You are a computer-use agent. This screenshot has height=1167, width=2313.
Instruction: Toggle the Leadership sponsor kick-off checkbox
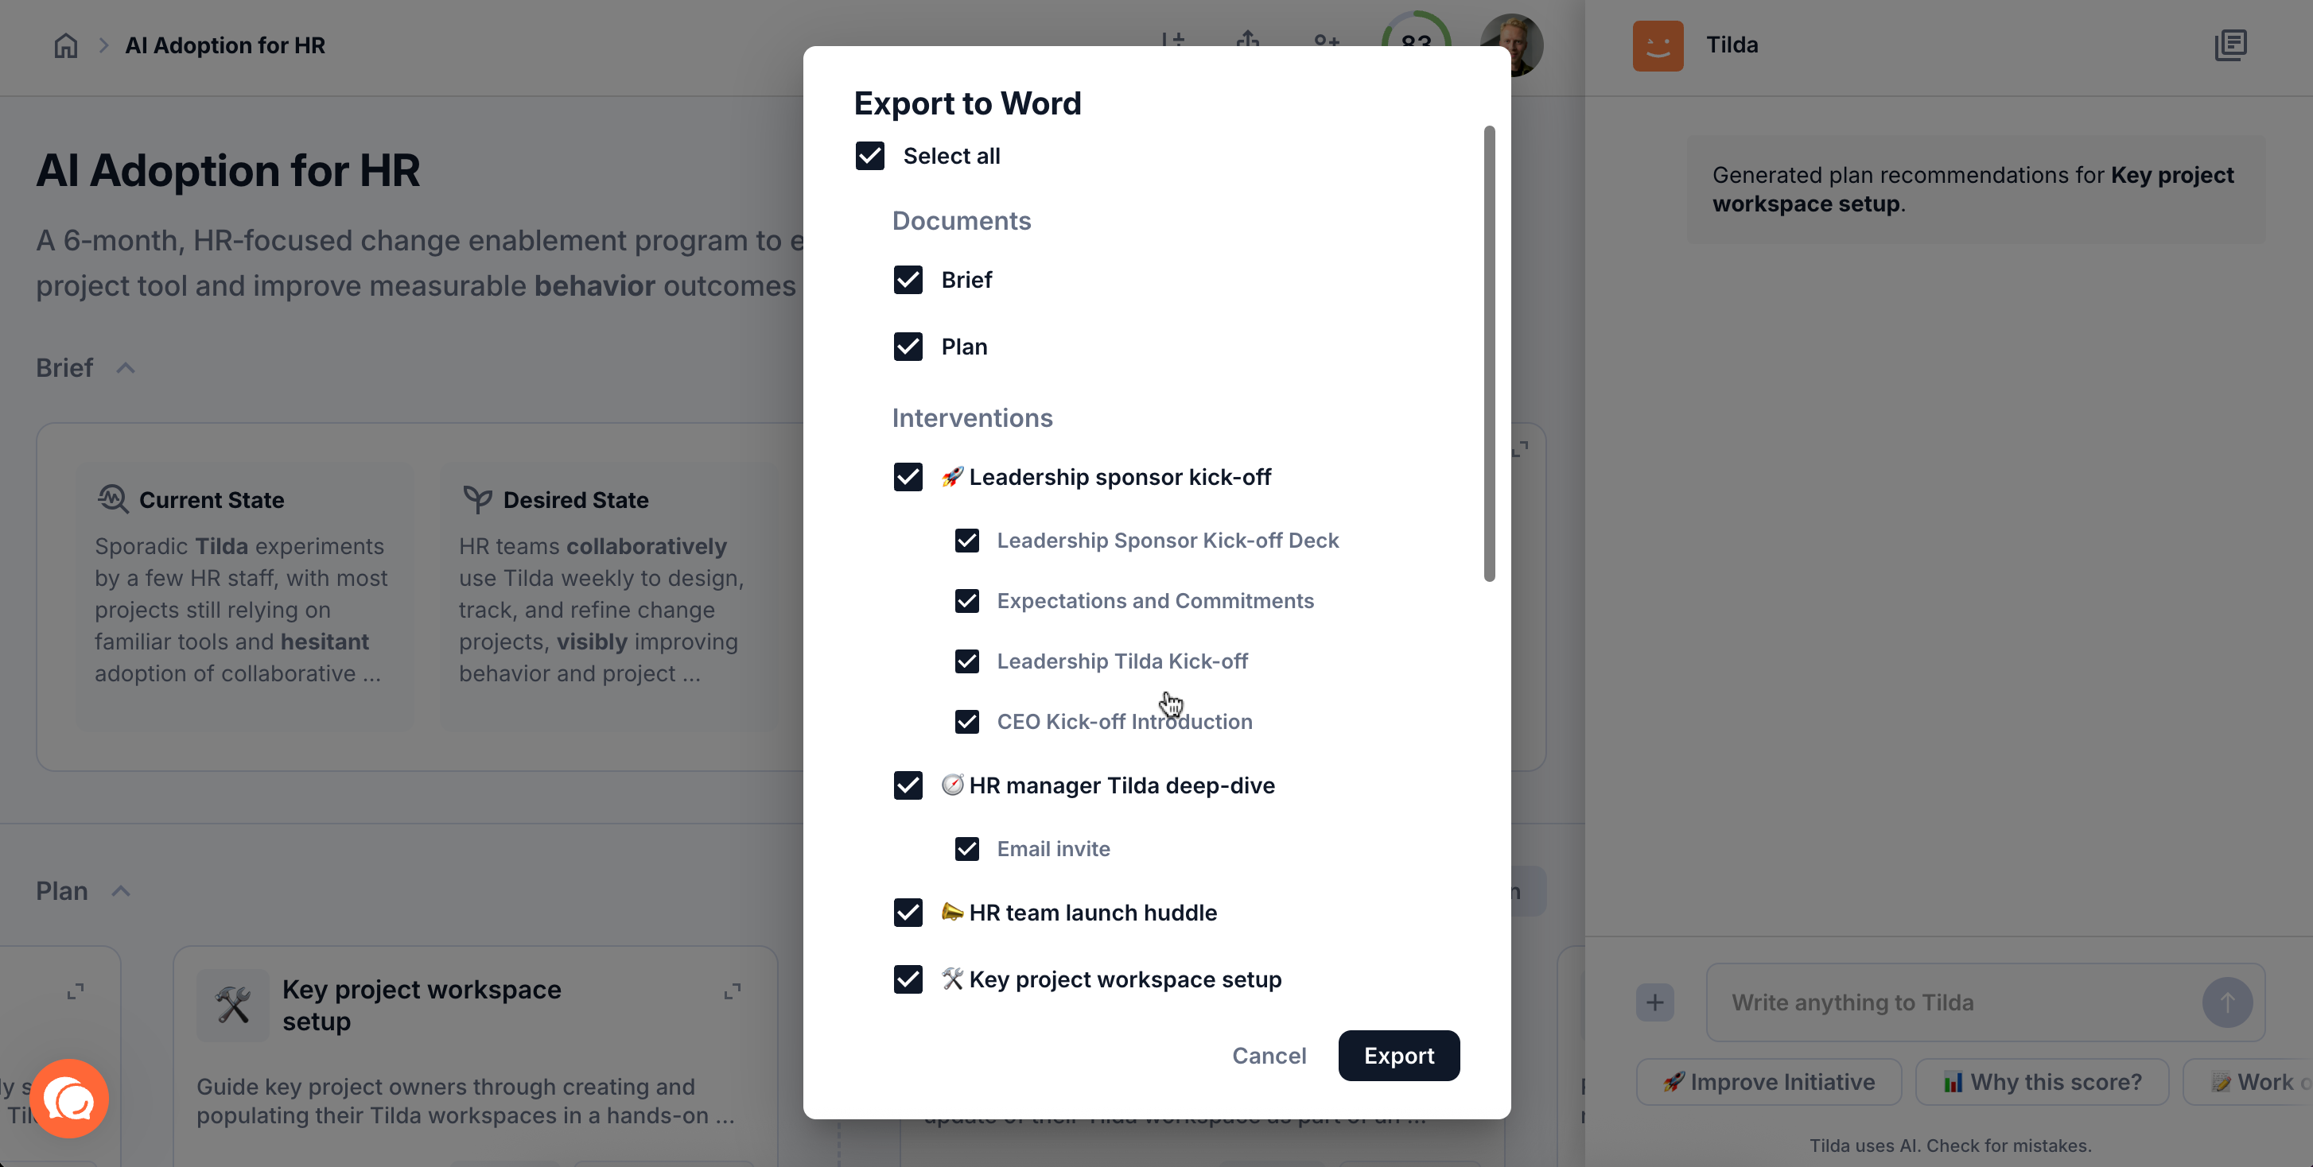click(908, 477)
